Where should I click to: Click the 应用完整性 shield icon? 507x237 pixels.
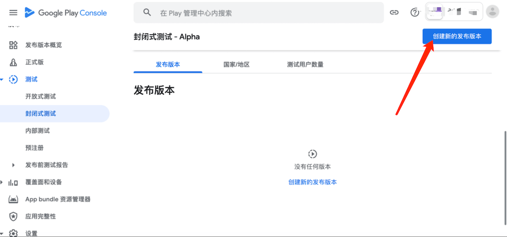tap(14, 216)
